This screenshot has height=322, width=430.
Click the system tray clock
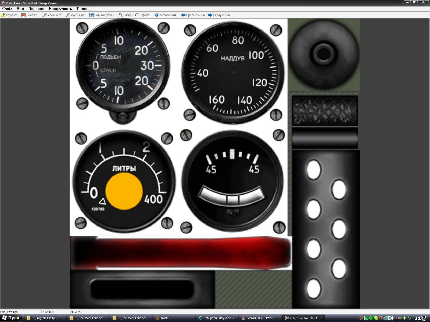pos(421,318)
